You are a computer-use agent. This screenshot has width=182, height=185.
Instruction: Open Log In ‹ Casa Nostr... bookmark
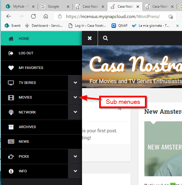point(87,26)
